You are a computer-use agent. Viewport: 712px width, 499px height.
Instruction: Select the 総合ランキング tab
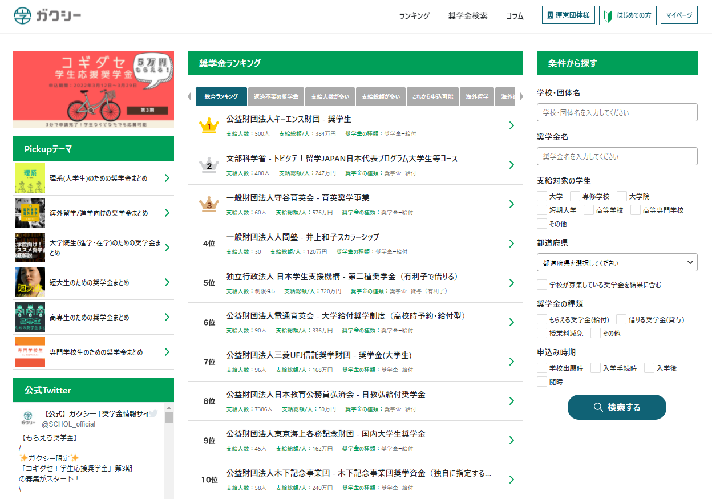tap(221, 96)
